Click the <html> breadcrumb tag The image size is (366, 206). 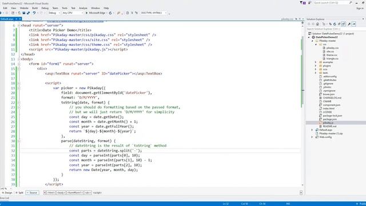51,193
